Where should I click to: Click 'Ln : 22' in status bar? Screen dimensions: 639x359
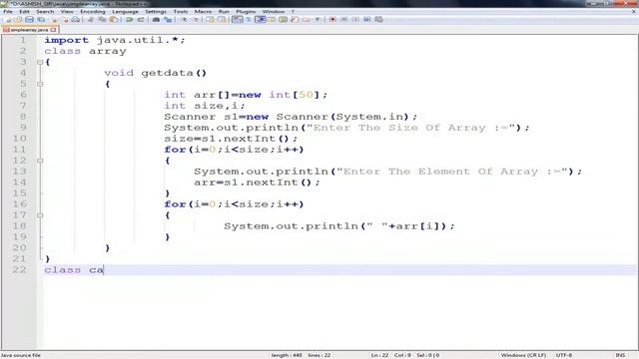click(x=379, y=355)
